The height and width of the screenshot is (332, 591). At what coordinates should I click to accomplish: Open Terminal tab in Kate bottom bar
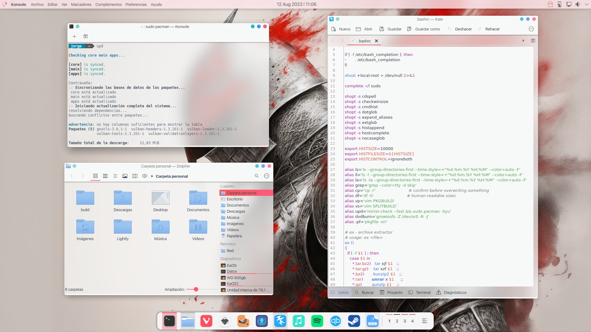pyautogui.click(x=419, y=293)
